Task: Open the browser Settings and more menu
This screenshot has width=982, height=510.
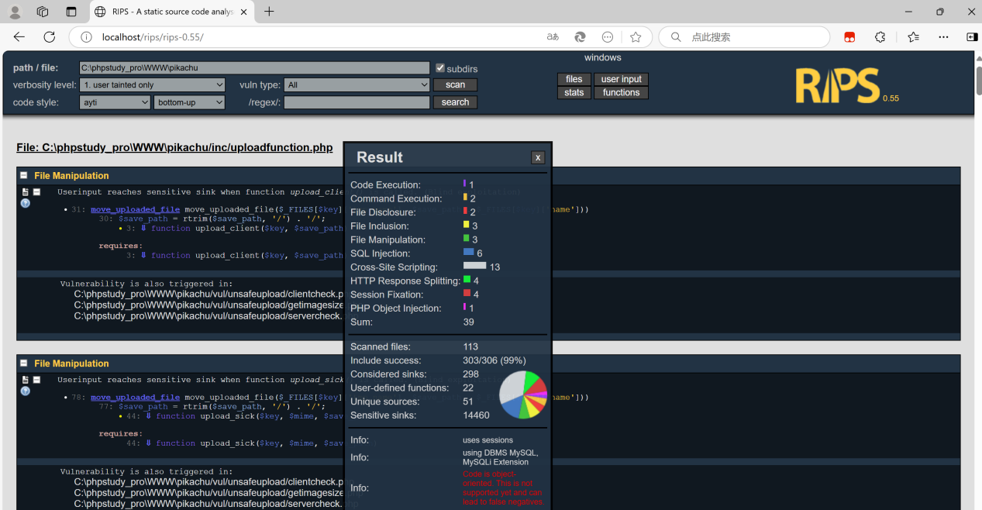Action: [x=943, y=36]
